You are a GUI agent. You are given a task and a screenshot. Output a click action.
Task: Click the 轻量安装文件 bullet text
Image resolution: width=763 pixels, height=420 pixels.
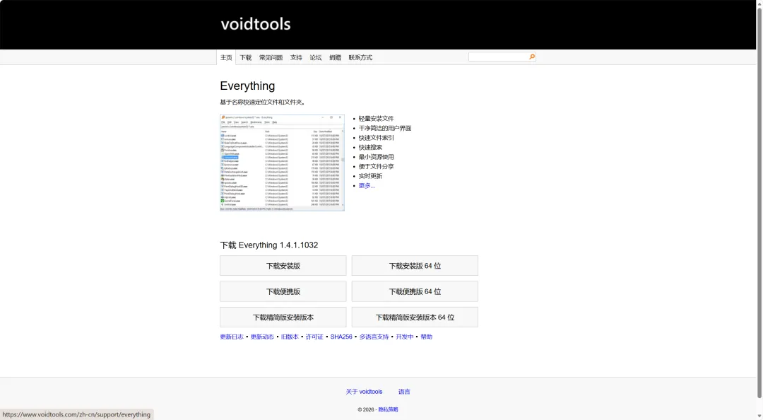click(x=376, y=118)
